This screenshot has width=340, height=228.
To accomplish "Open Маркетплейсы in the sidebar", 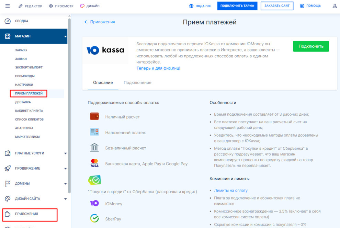I will point(27,137).
